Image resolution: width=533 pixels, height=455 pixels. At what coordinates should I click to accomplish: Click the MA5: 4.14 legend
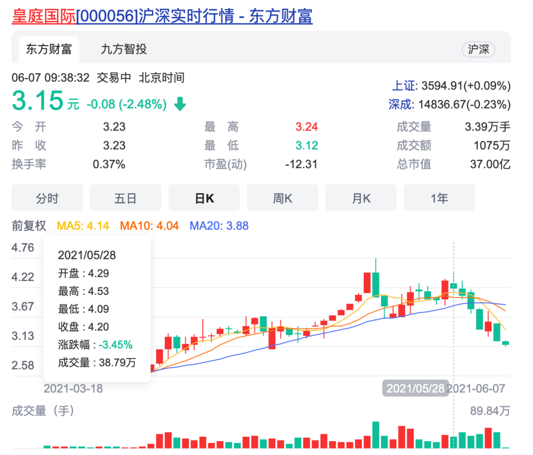click(x=83, y=226)
